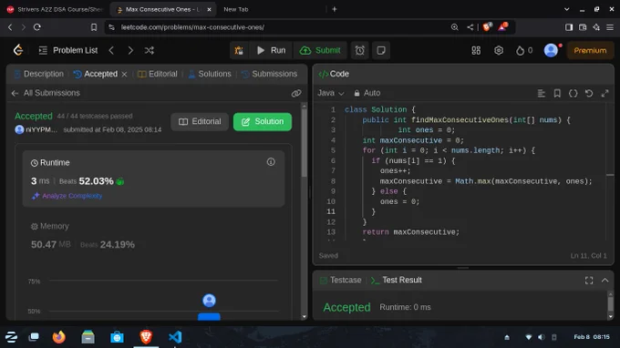Viewport: 620px width, 348px height.
Task: Open the Solutions tab
Action: click(210, 74)
